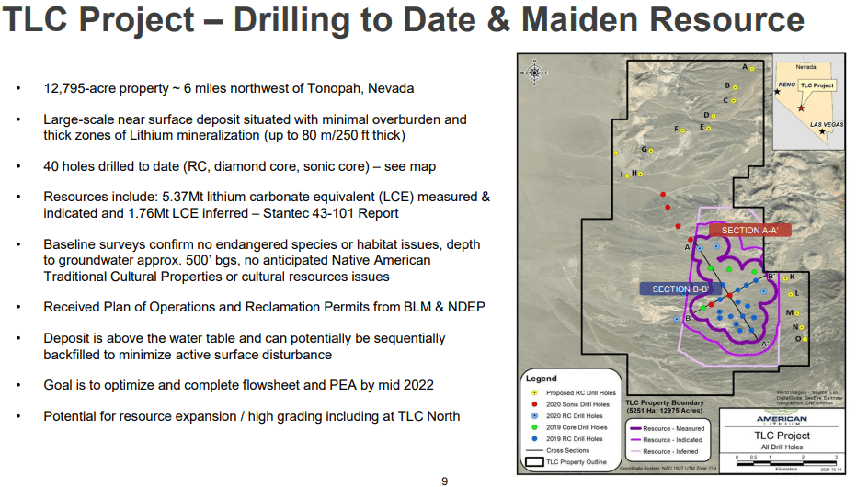Click the bullet 'Resources include: 5.37Mt lithium carbonate'

267,205
